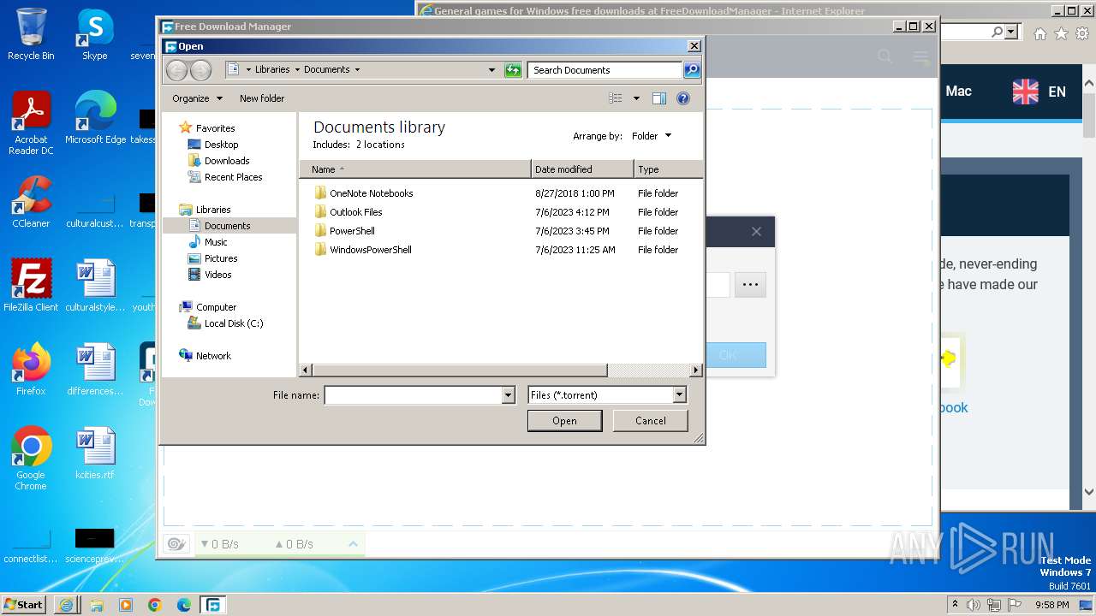Select the Outlook Files folder

(355, 212)
